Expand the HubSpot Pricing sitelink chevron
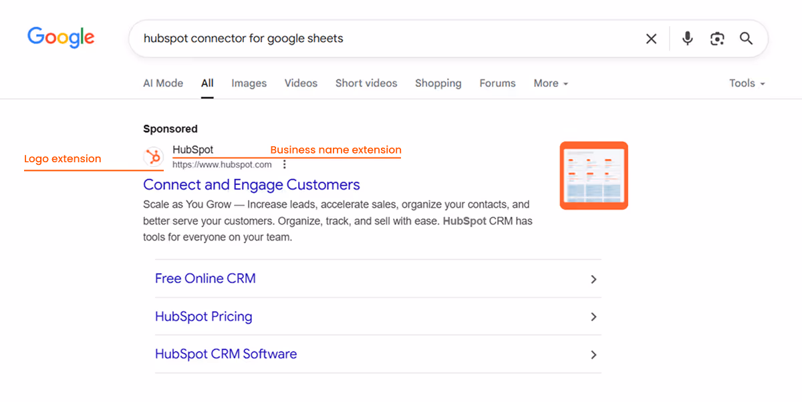This screenshot has height=402, width=802. [x=593, y=317]
